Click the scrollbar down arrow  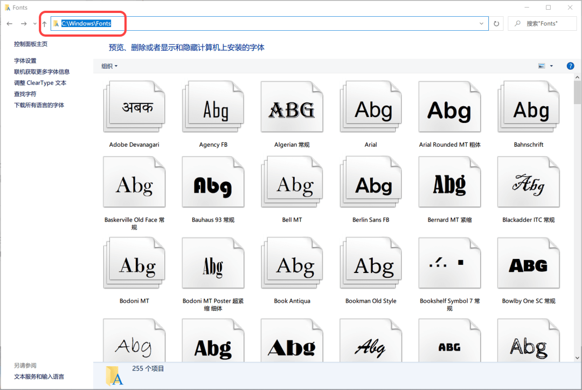point(577,358)
